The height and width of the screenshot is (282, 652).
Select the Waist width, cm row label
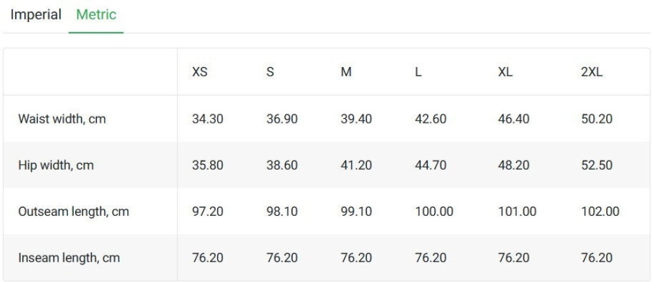[x=62, y=120]
